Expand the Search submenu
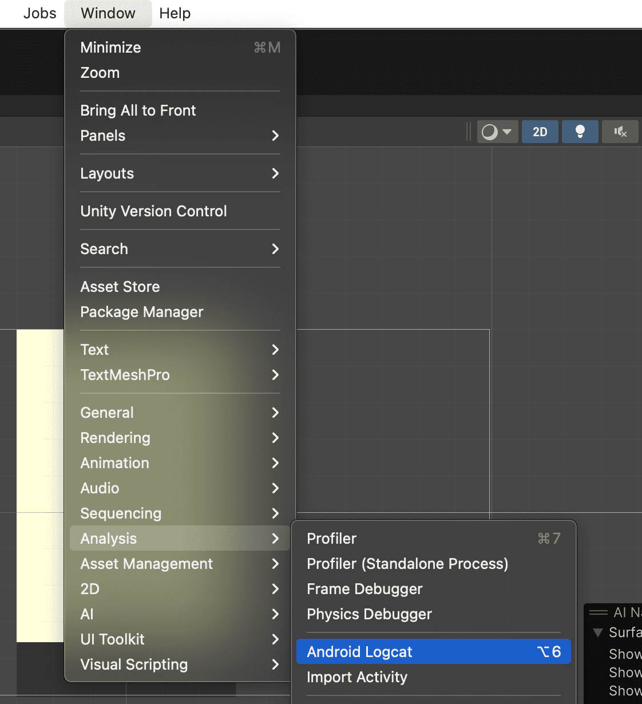The width and height of the screenshot is (642, 704). pyautogui.click(x=180, y=249)
